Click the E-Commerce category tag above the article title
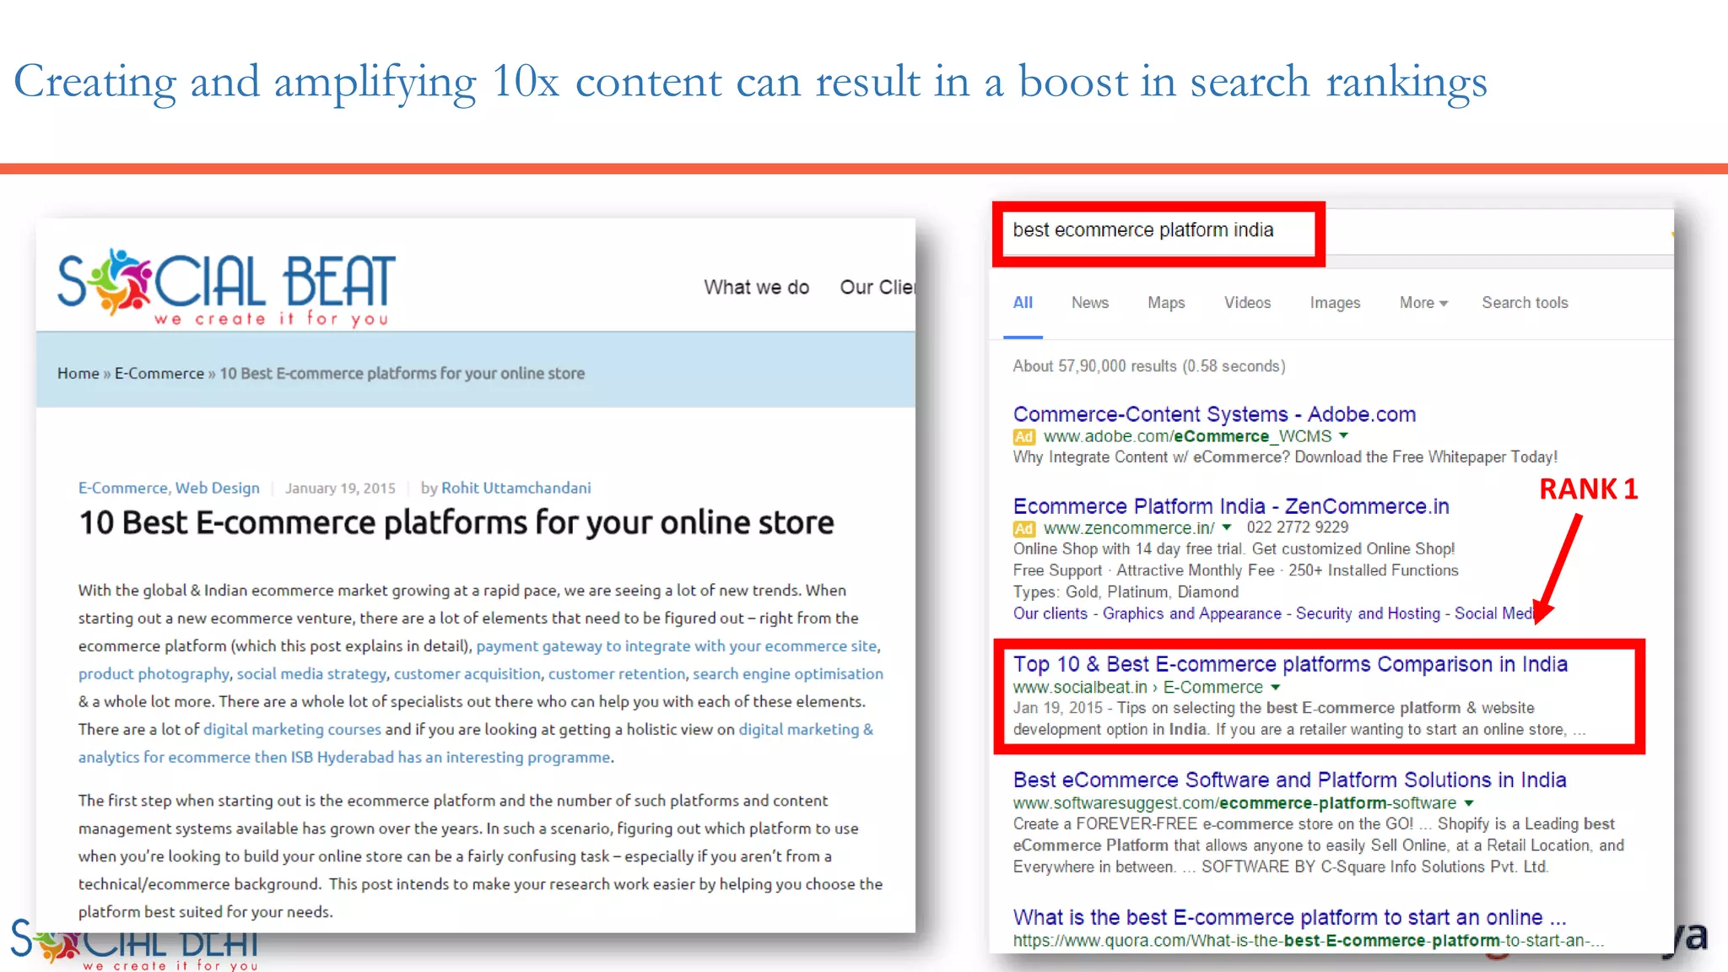1728x972 pixels. click(123, 488)
